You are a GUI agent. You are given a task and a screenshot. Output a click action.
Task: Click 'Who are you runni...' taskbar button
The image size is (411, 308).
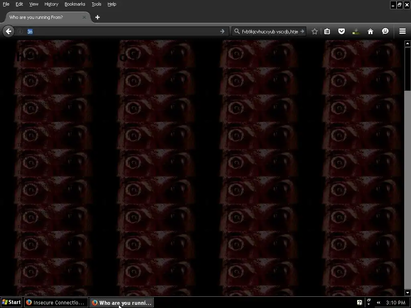[x=122, y=302]
